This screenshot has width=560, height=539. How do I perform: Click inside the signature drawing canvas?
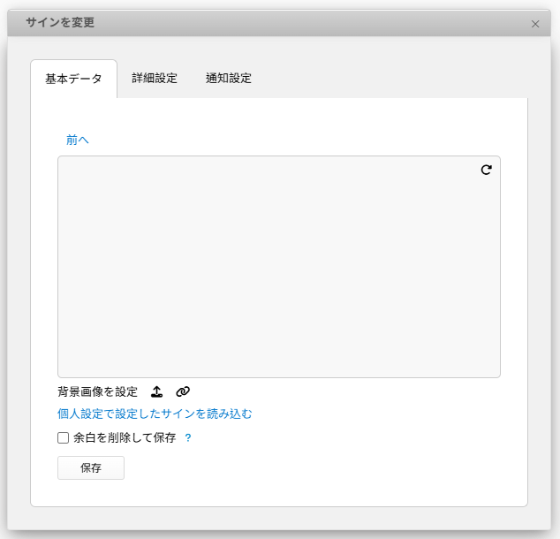[279, 267]
